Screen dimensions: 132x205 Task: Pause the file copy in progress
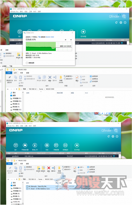point(66,40)
